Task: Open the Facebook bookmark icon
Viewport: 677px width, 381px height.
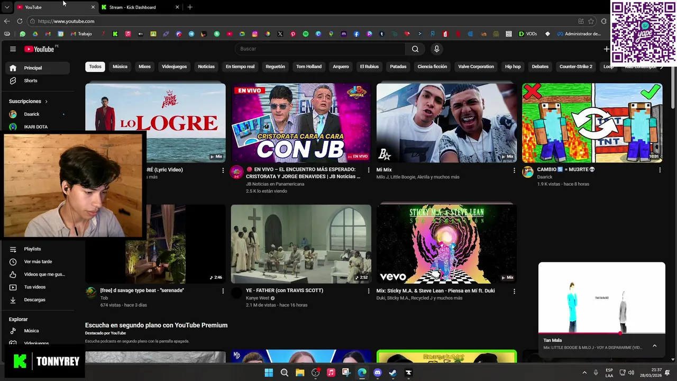Action: [356, 34]
